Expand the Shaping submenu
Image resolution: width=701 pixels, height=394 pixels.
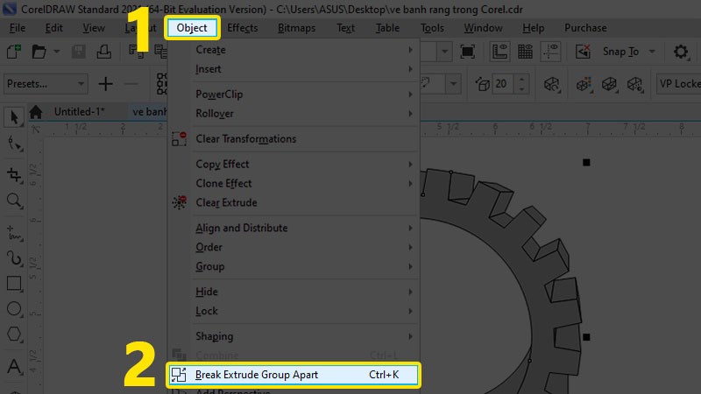(293, 336)
